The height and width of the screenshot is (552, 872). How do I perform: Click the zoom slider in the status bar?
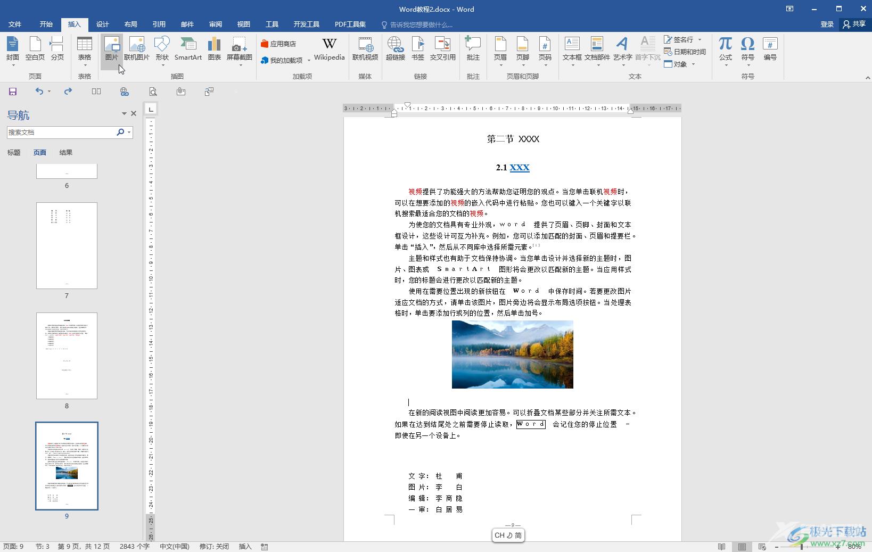point(802,547)
